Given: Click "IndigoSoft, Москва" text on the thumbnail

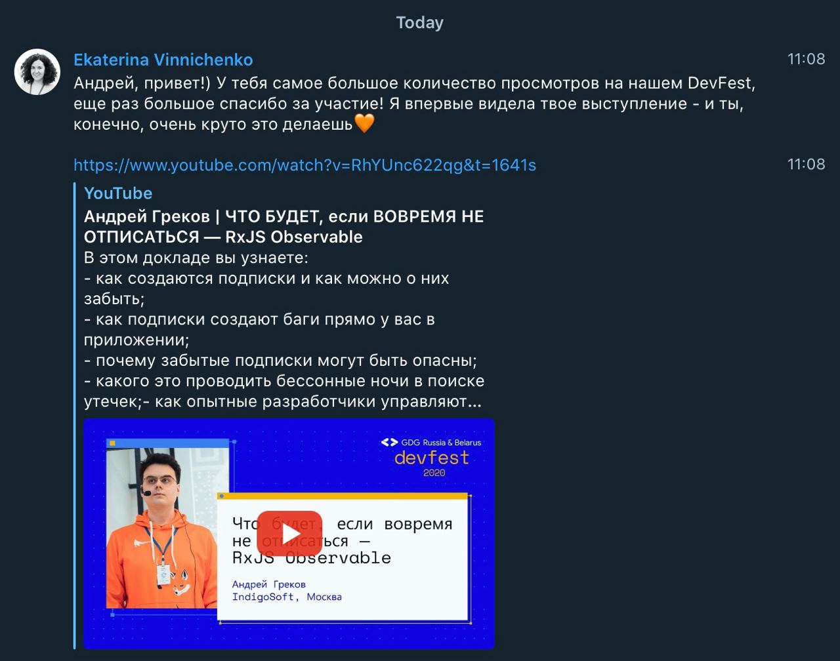Looking at the screenshot, I should pyautogui.click(x=287, y=597).
